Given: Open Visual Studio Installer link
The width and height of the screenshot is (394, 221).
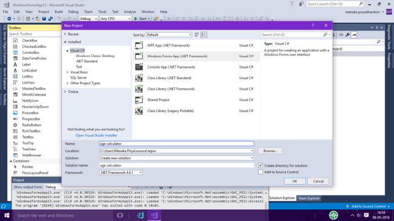Looking at the screenshot, I should [96, 136].
